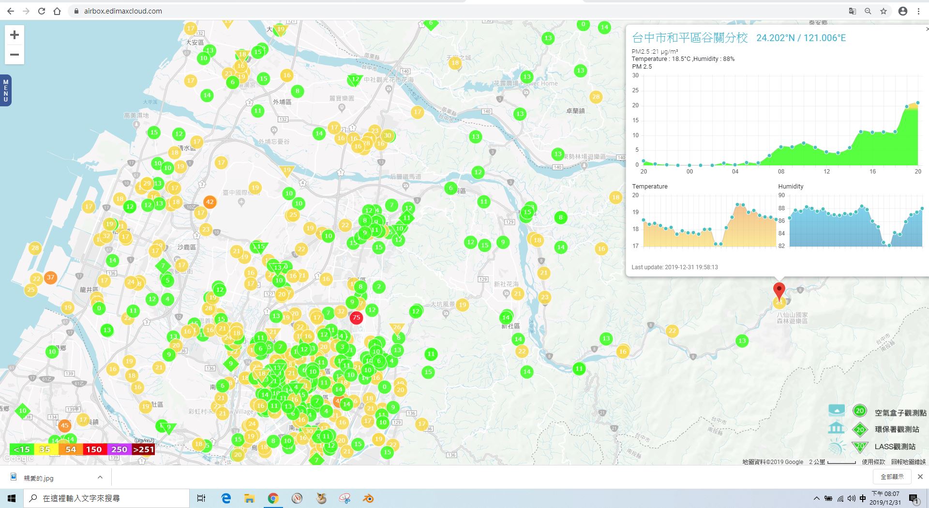929x508 pixels.
Task: Open the Windows Start menu
Action: [x=12, y=498]
